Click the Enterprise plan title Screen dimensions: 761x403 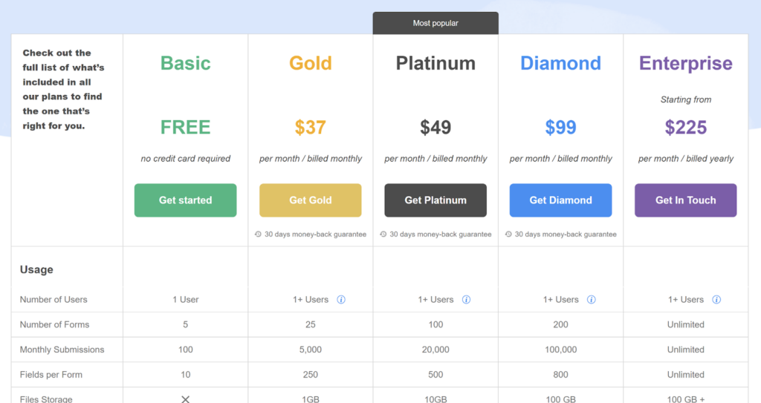pos(686,63)
